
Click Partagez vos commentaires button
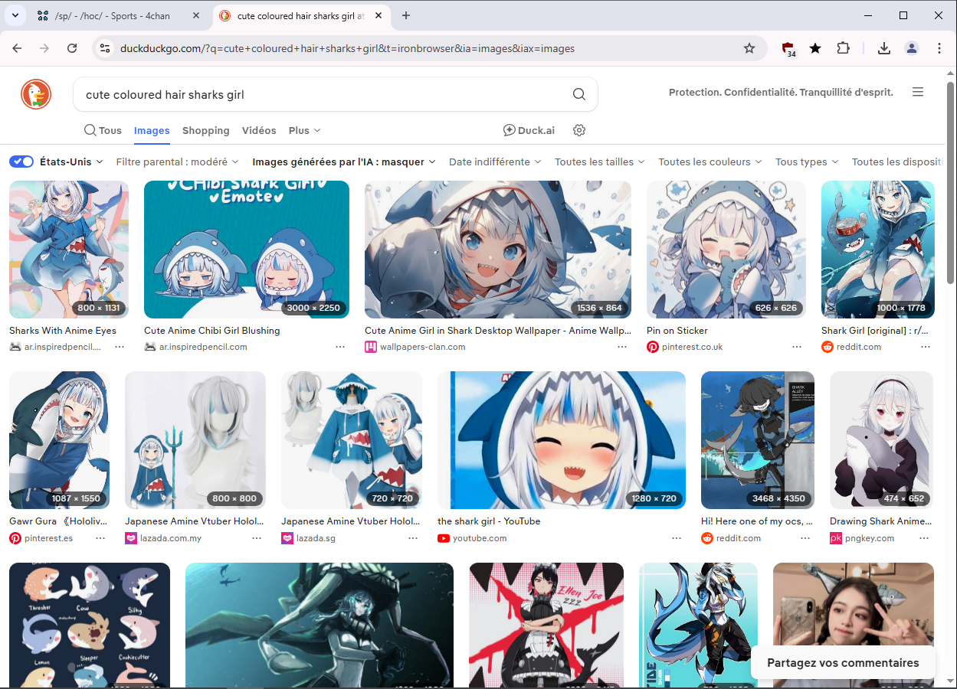[843, 663]
